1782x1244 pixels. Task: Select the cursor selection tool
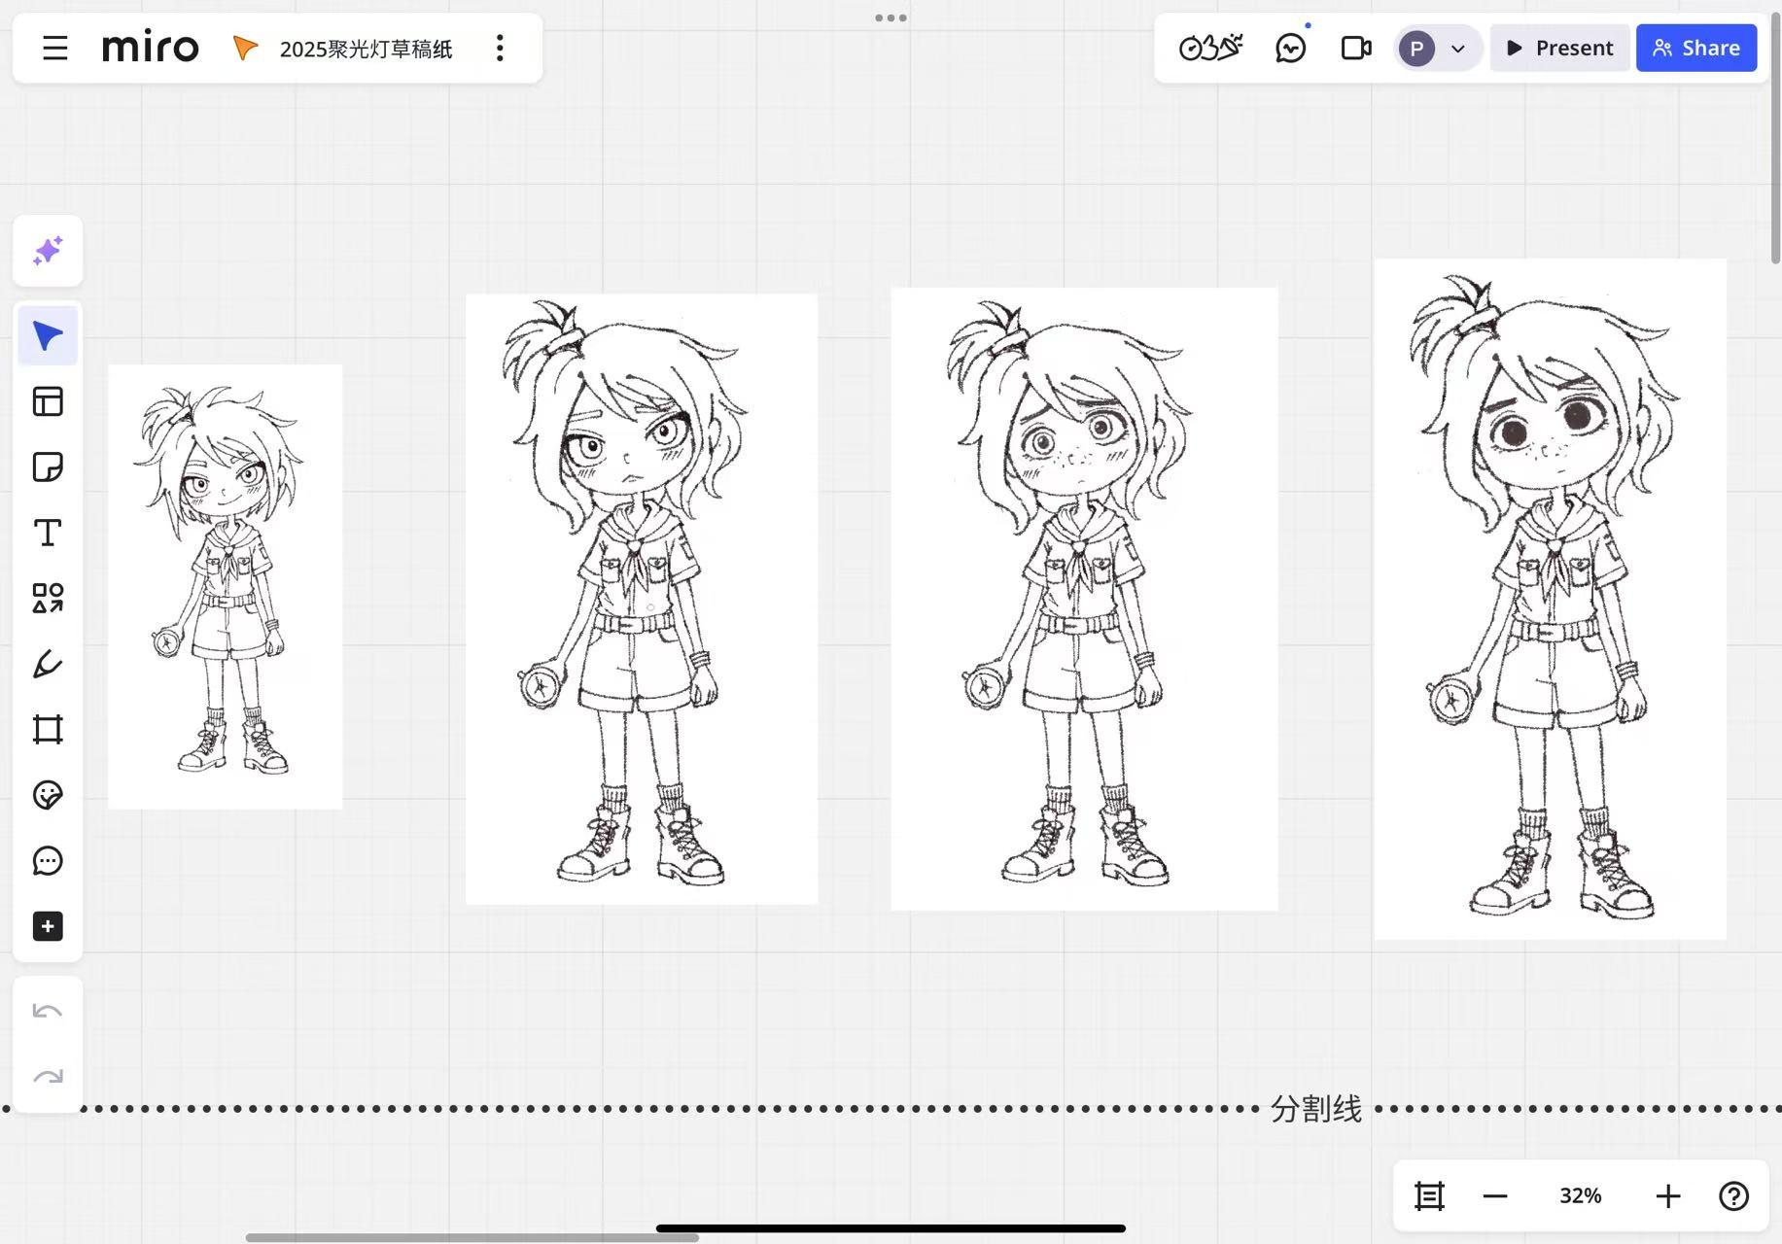[48, 336]
